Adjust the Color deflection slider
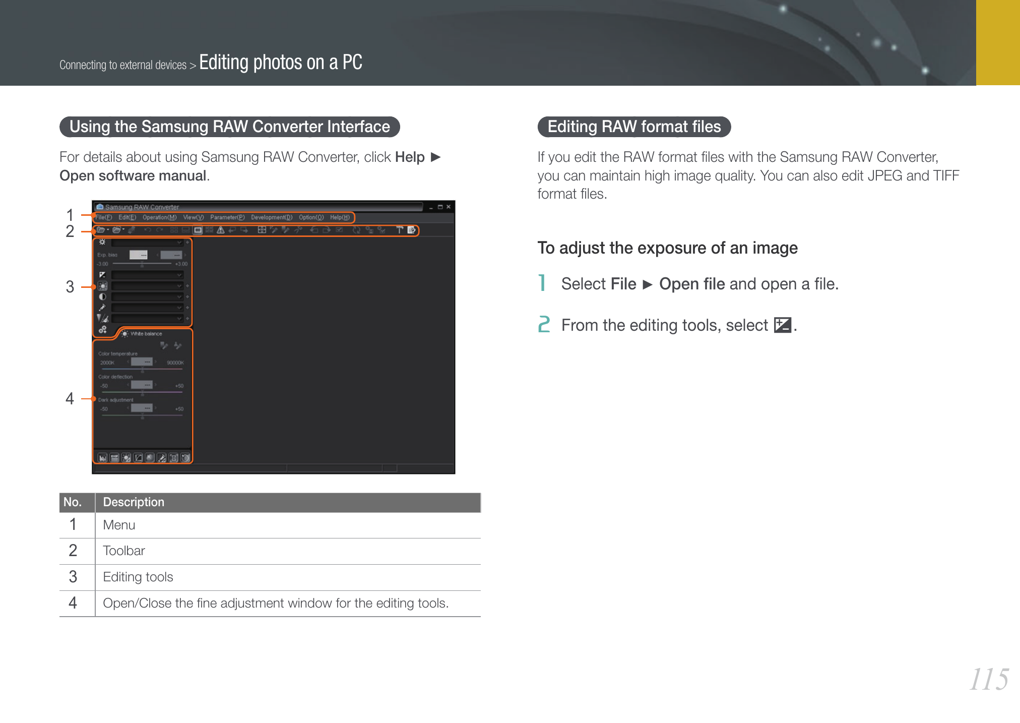Screen dimensions: 1020x723 click(143, 392)
